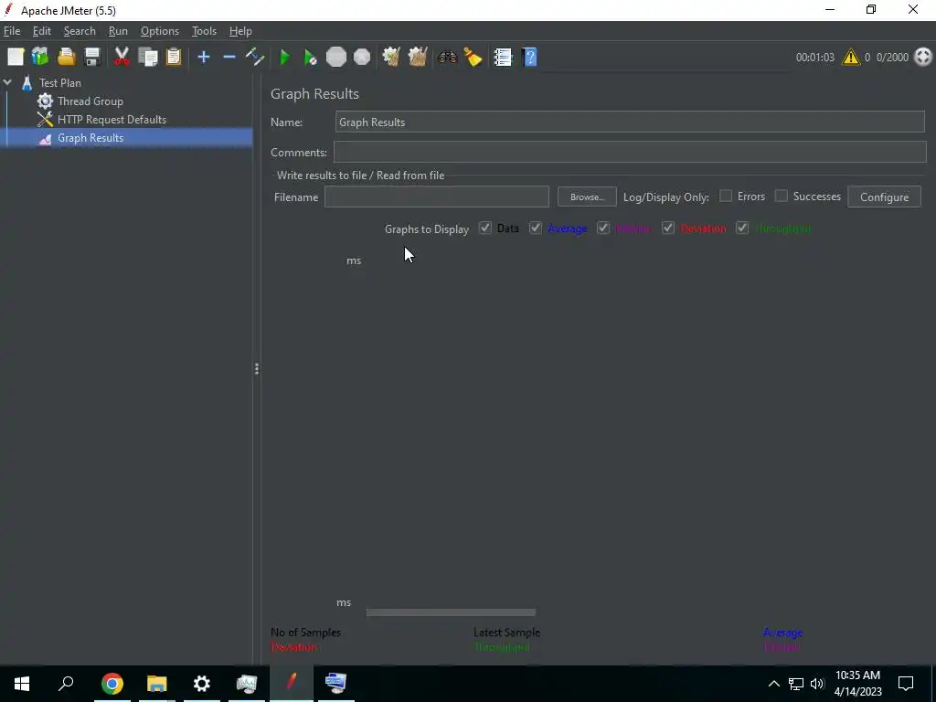Clear all results with double broom icon

click(417, 58)
